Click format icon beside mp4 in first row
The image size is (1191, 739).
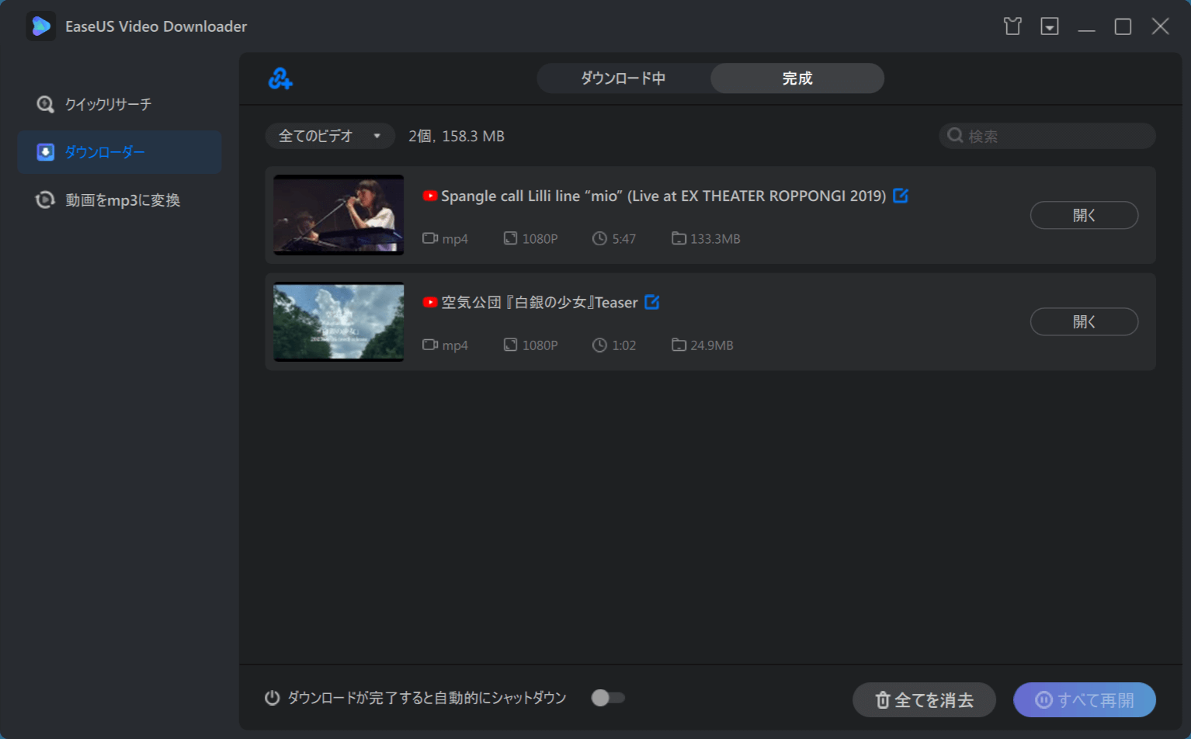click(x=430, y=238)
